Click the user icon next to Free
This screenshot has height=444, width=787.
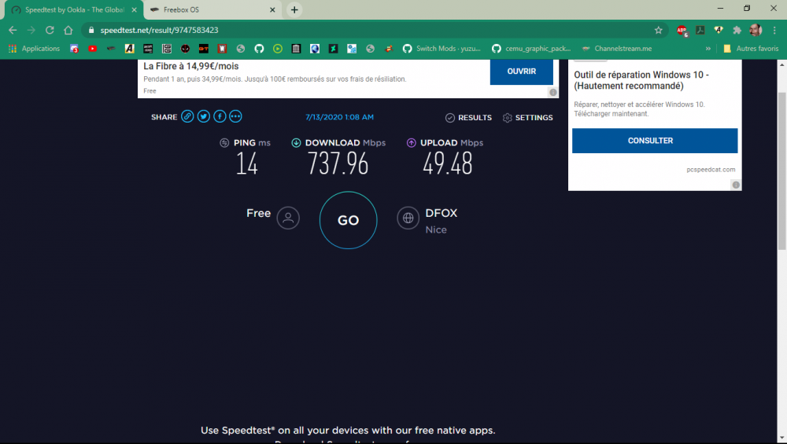[x=288, y=218]
